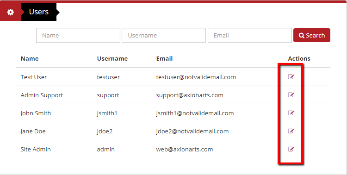The height and width of the screenshot is (175, 347).
Task: Click the Email column header
Action: click(164, 58)
